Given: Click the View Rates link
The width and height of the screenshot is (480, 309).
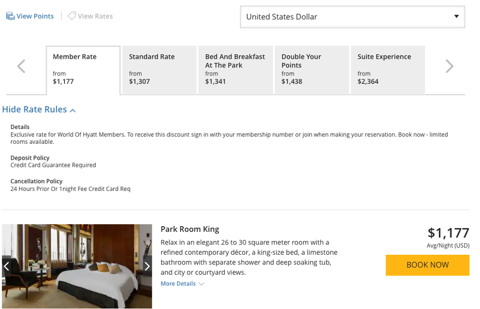Looking at the screenshot, I should (x=95, y=16).
